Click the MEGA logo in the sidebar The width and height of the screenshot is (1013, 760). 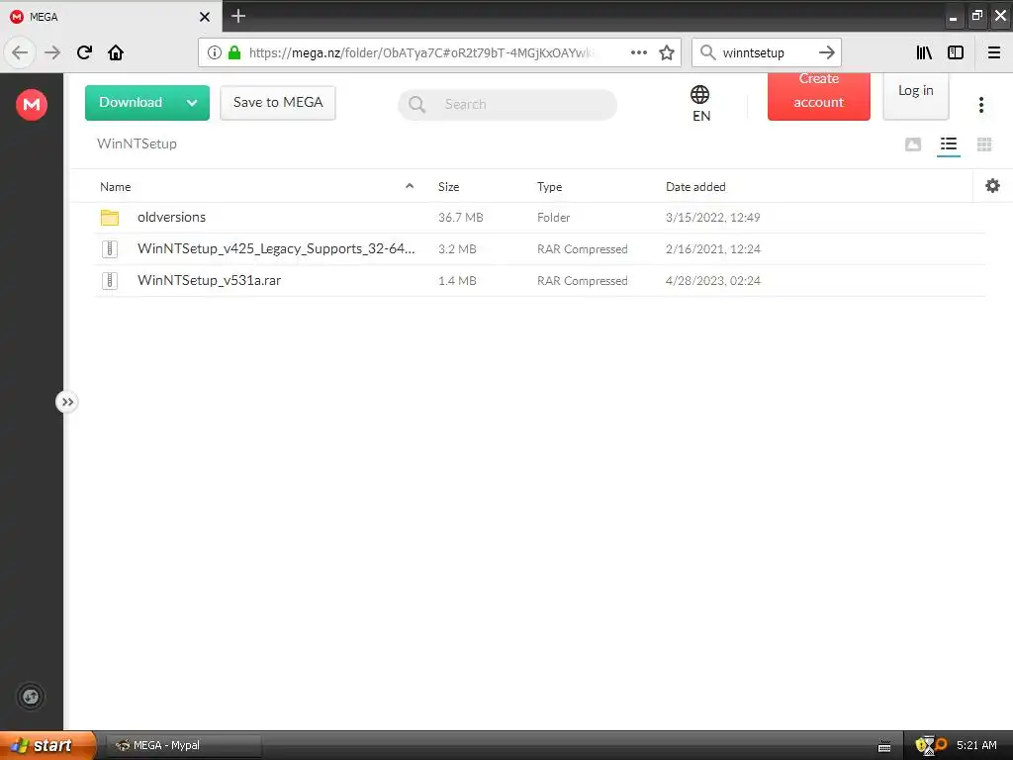[32, 105]
